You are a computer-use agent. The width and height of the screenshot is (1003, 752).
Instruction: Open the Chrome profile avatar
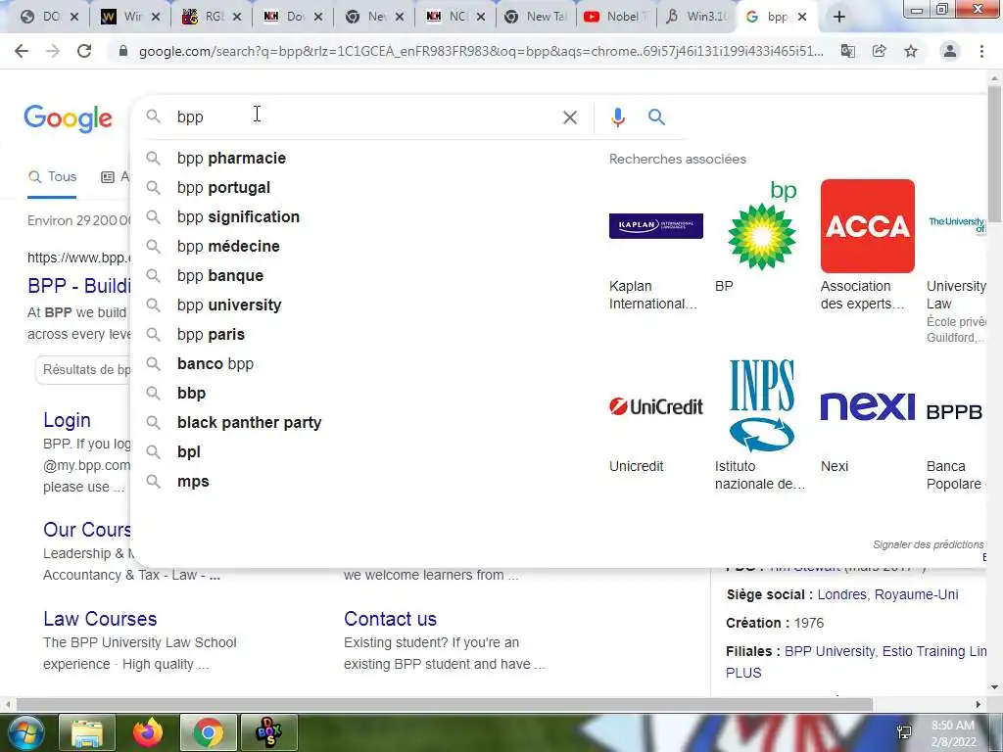950,51
